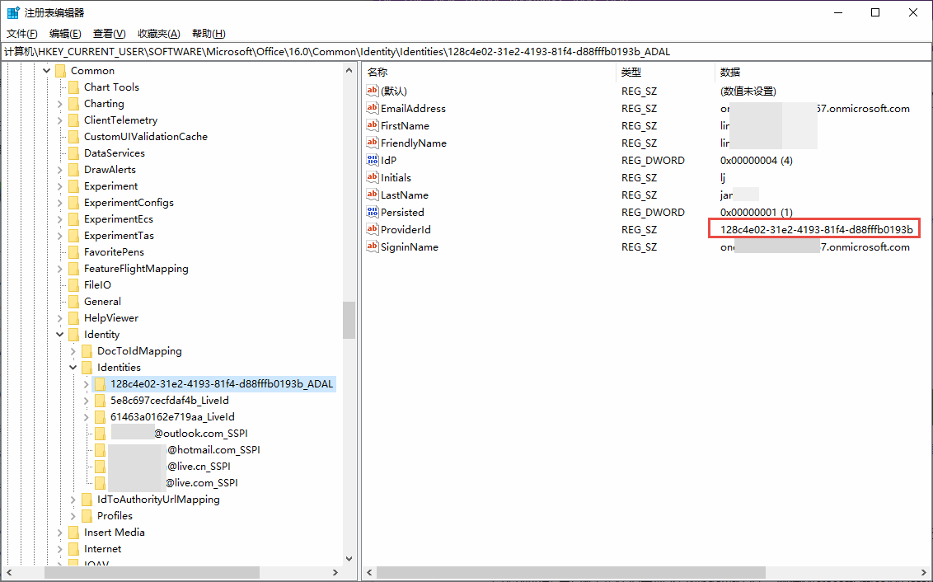Click the IdP DWORD value icon
Screen dimensions: 933x582
pos(373,161)
